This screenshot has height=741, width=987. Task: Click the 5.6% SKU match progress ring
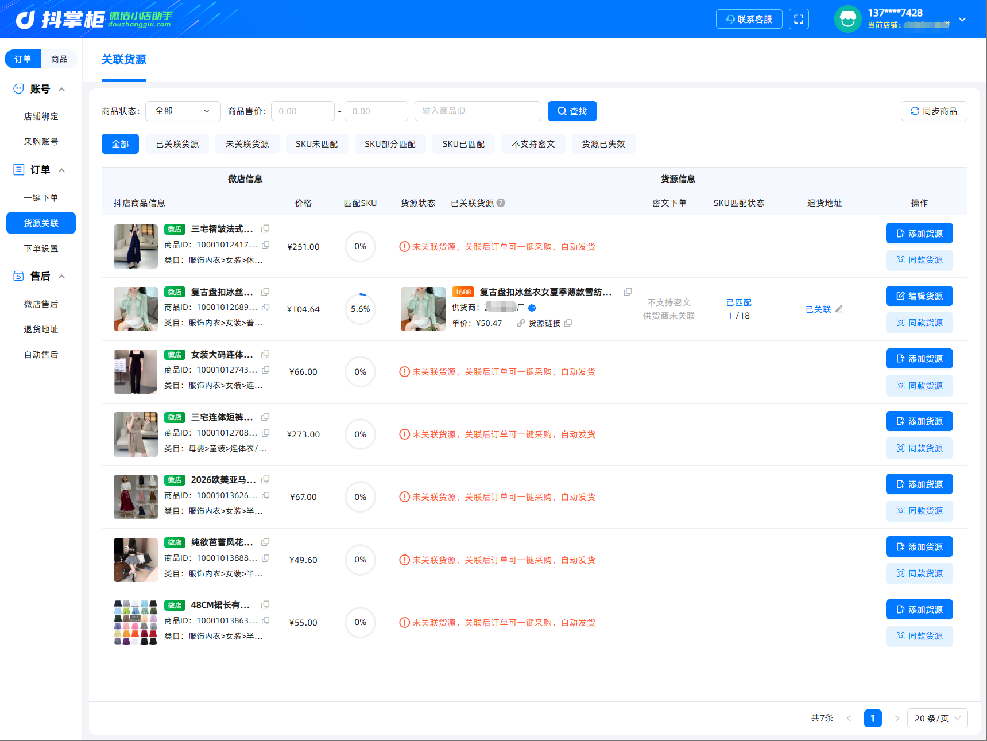tap(360, 309)
